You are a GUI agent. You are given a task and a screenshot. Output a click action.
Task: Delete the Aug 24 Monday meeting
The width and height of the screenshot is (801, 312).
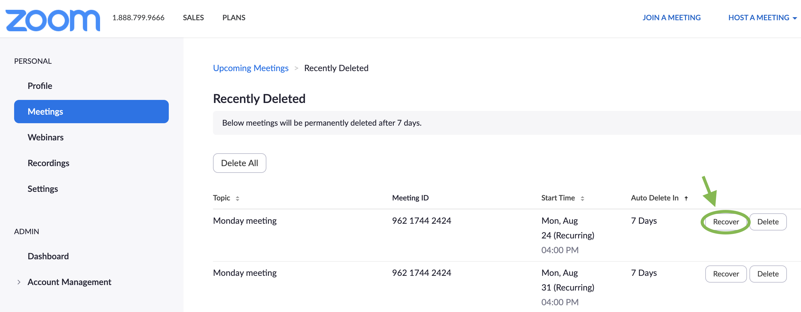[x=768, y=222]
